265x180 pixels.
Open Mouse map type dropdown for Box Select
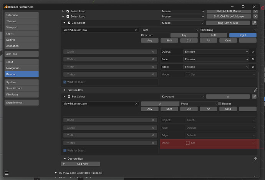tap(182, 23)
